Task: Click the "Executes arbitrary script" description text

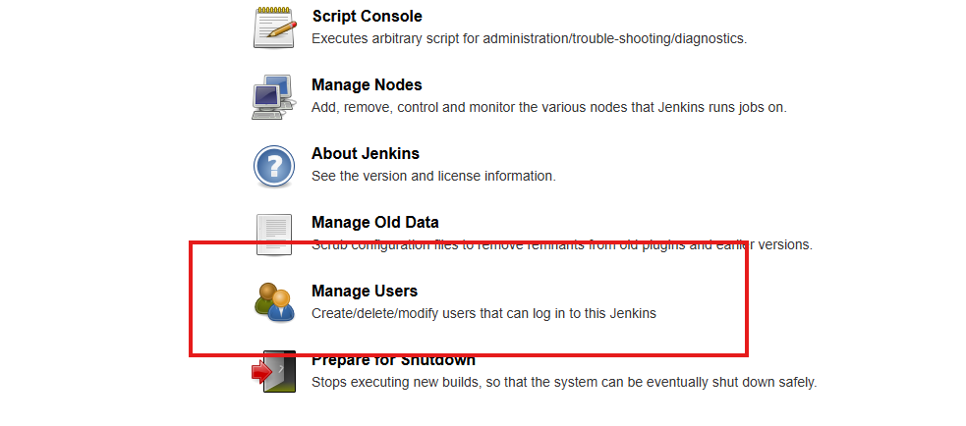Action: [x=529, y=39]
